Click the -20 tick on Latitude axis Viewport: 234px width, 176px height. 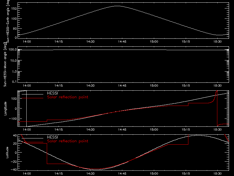14,162
